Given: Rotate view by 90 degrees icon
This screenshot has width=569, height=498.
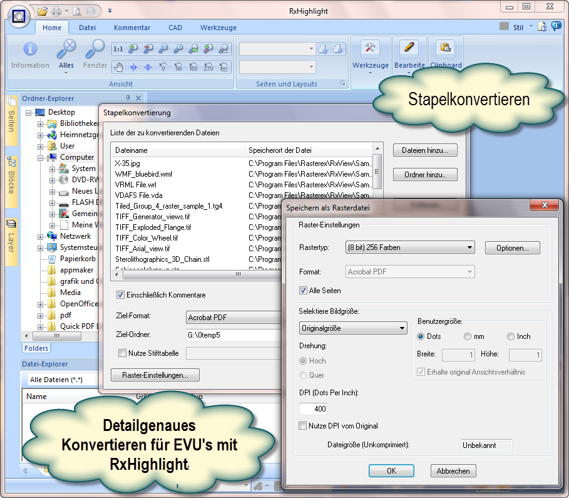Looking at the screenshot, I should pyautogui.click(x=178, y=67).
